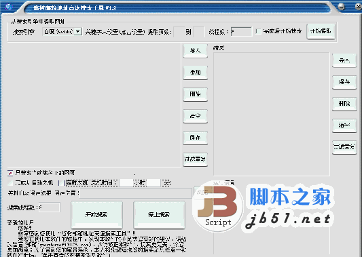The height and width of the screenshot is (257, 362).
Task: Click the search thread count field
Action: (49, 207)
